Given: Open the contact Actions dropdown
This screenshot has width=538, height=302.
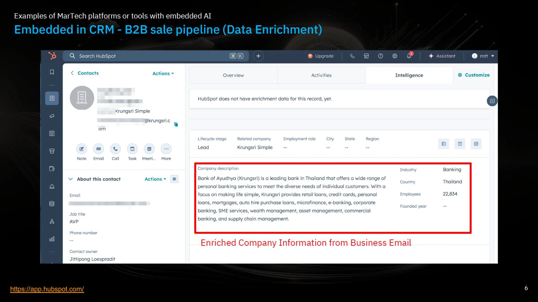Looking at the screenshot, I should (163, 73).
